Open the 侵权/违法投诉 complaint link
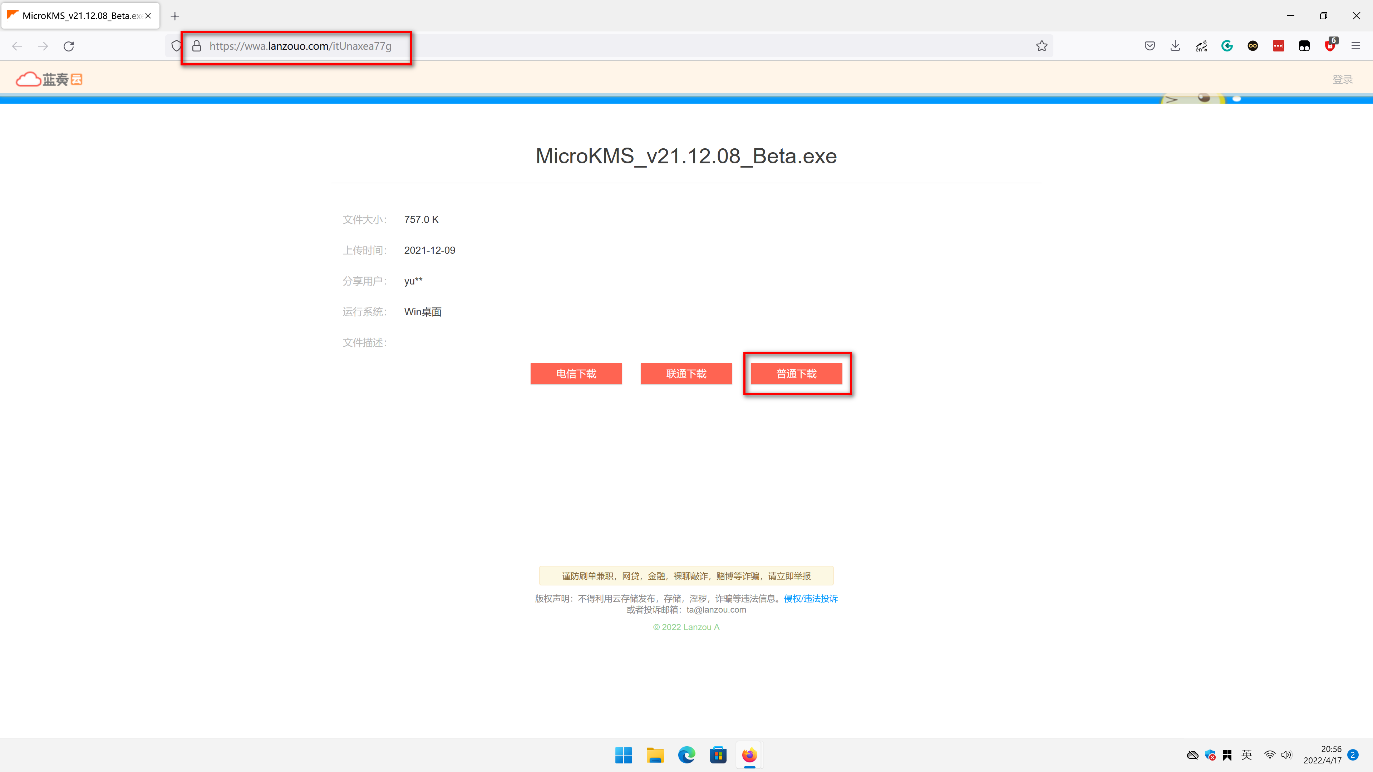Viewport: 1373px width, 772px height. coord(811,598)
